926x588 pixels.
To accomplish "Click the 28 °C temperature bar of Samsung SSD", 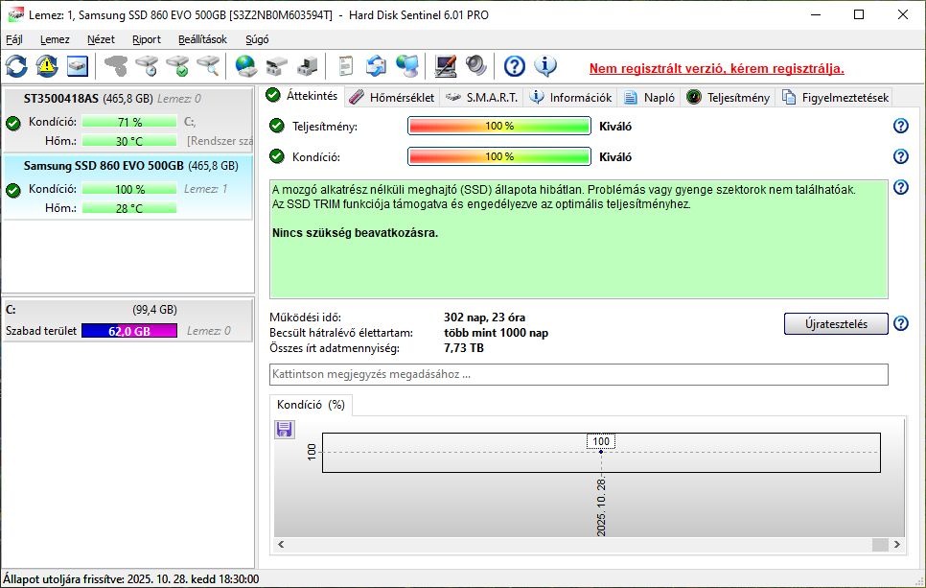I will (x=129, y=208).
